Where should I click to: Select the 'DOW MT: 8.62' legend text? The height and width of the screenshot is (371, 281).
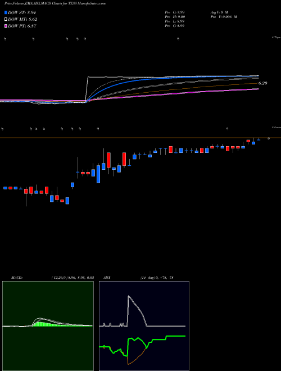(x=22, y=20)
